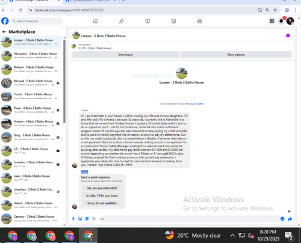
Task: Click the $1,100 Marketplace listing summary text
Action: (x=95, y=48)
